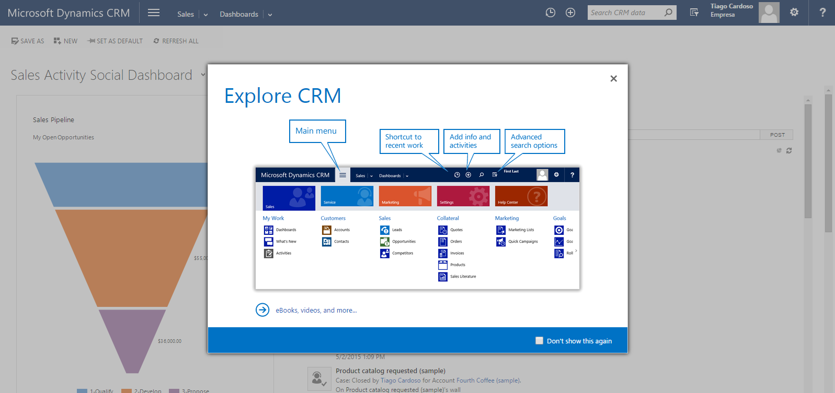Select Dashboards in the navigation bar
This screenshot has width=835, height=393.
[238, 14]
